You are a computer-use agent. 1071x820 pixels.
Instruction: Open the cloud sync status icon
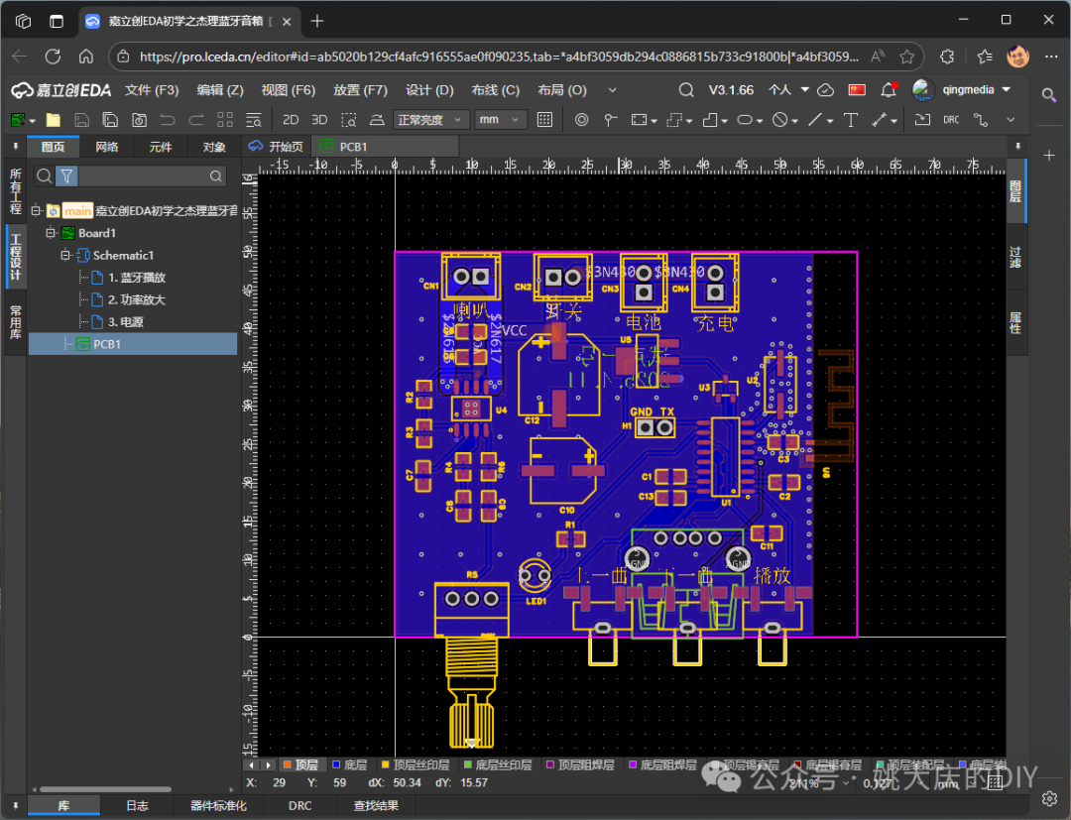click(x=825, y=90)
